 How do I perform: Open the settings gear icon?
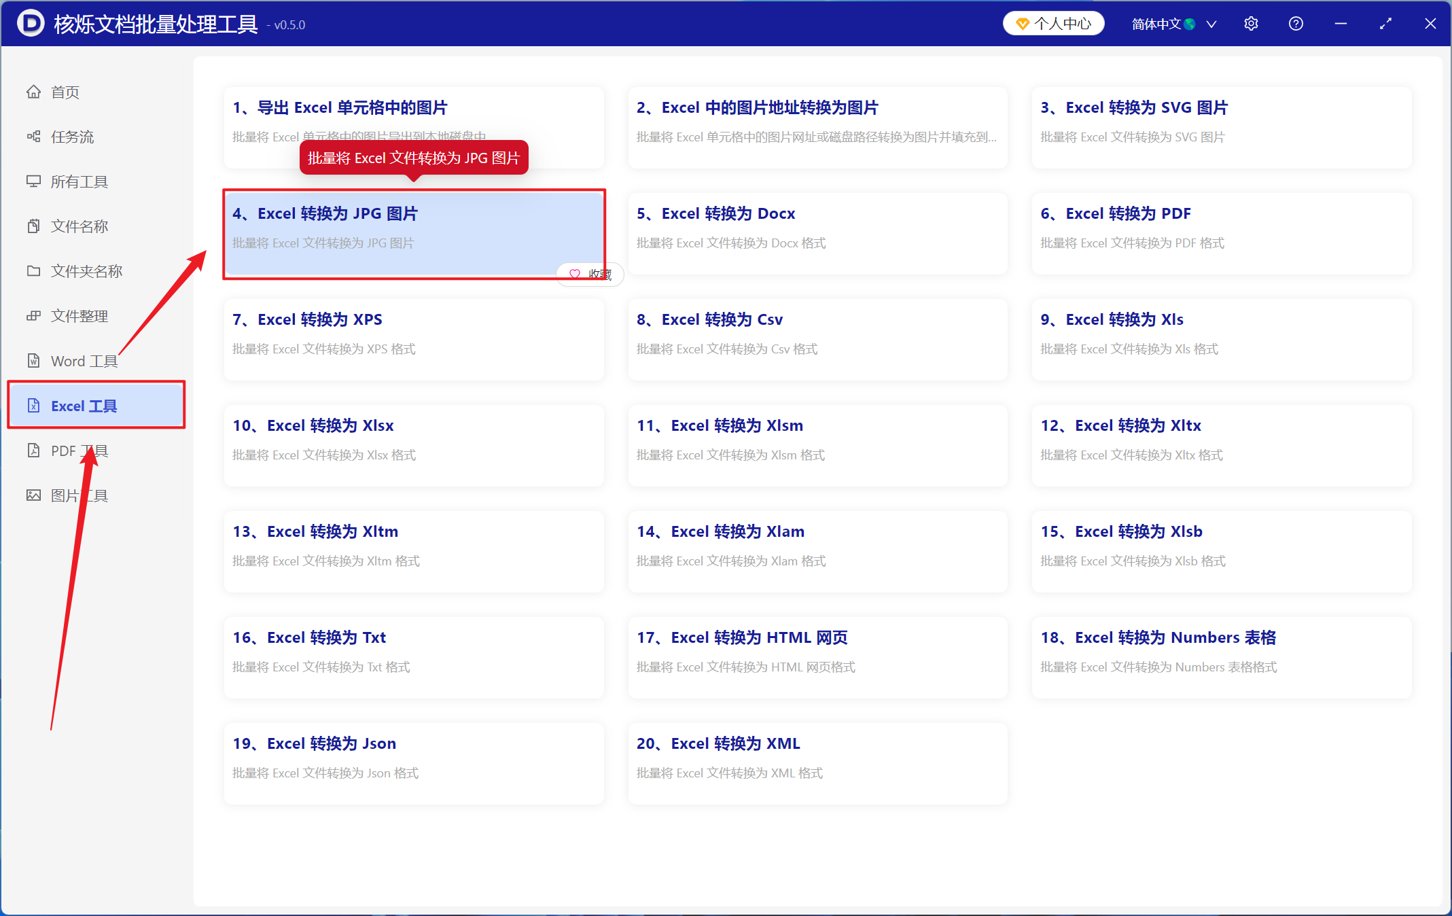pos(1251,24)
